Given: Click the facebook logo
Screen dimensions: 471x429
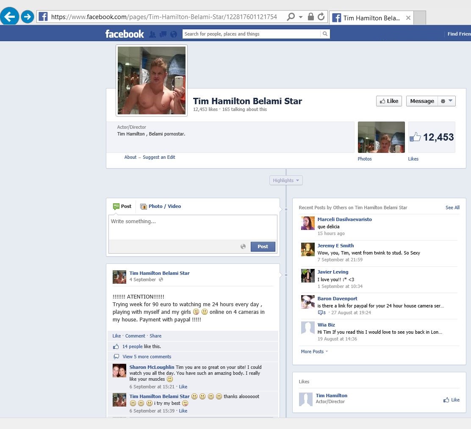Looking at the screenshot, I should coord(125,34).
